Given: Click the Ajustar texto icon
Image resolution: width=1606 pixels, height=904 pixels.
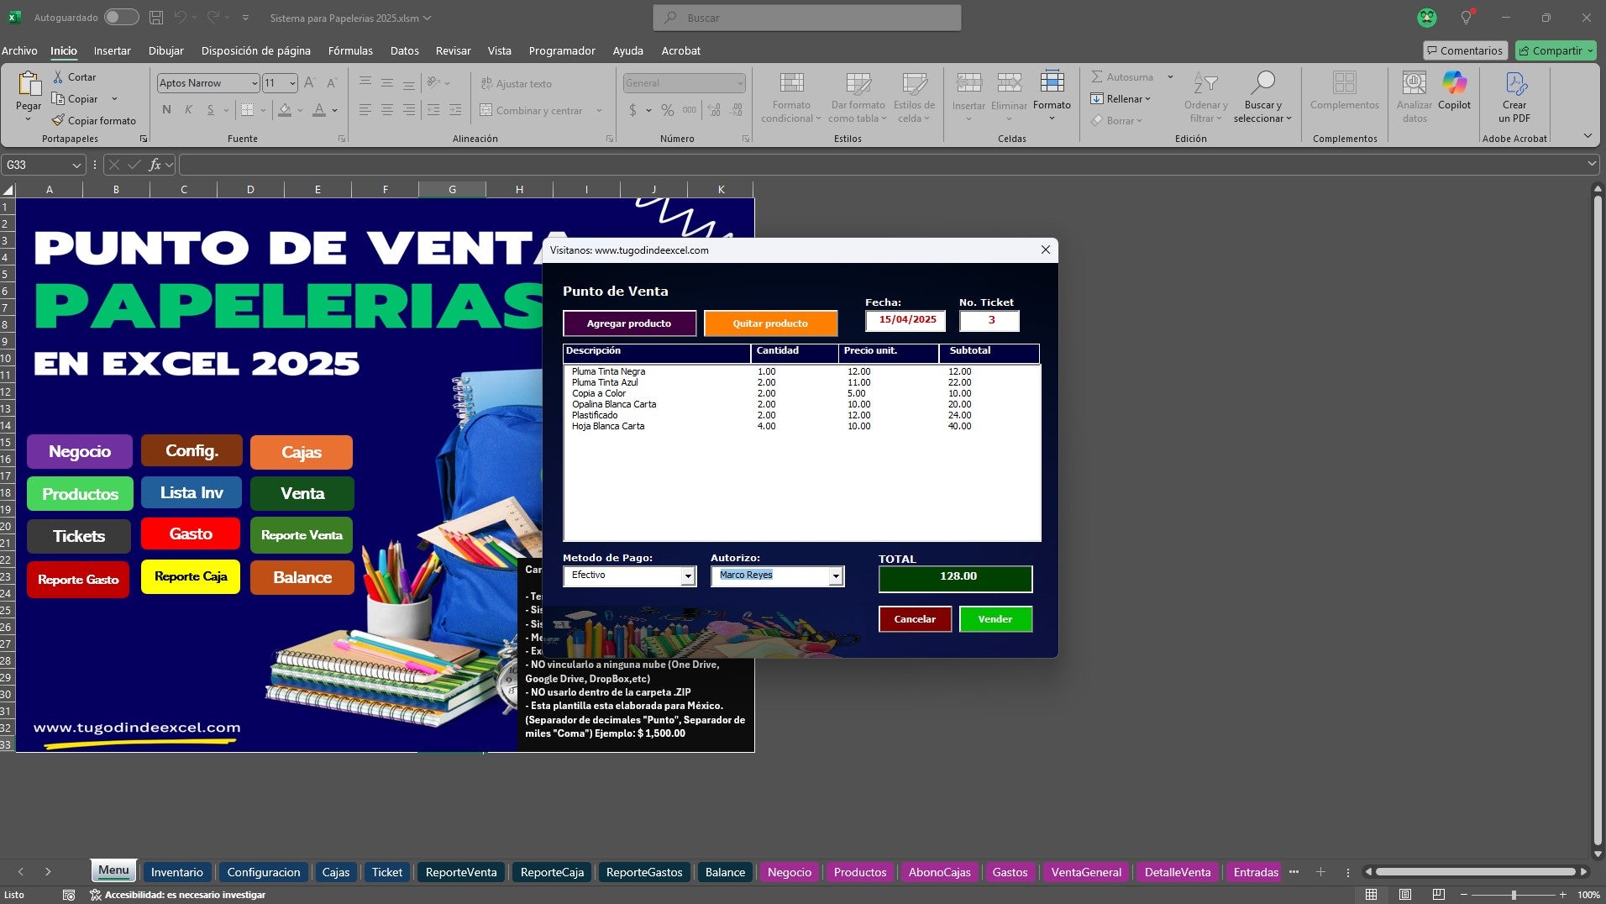Looking at the screenshot, I should click(x=486, y=83).
